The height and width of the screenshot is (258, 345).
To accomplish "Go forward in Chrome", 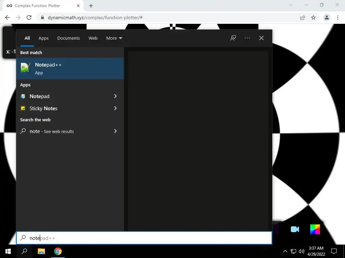I will [18, 17].
